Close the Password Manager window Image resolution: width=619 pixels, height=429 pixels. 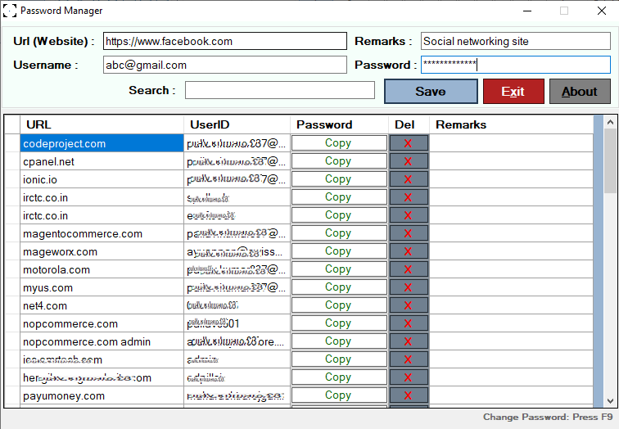click(x=602, y=11)
